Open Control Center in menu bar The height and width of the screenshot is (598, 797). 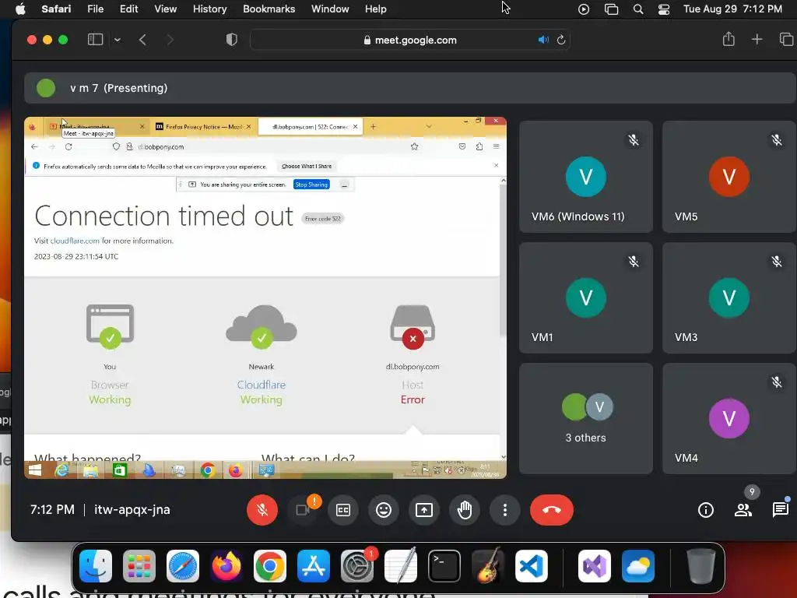coord(663,9)
